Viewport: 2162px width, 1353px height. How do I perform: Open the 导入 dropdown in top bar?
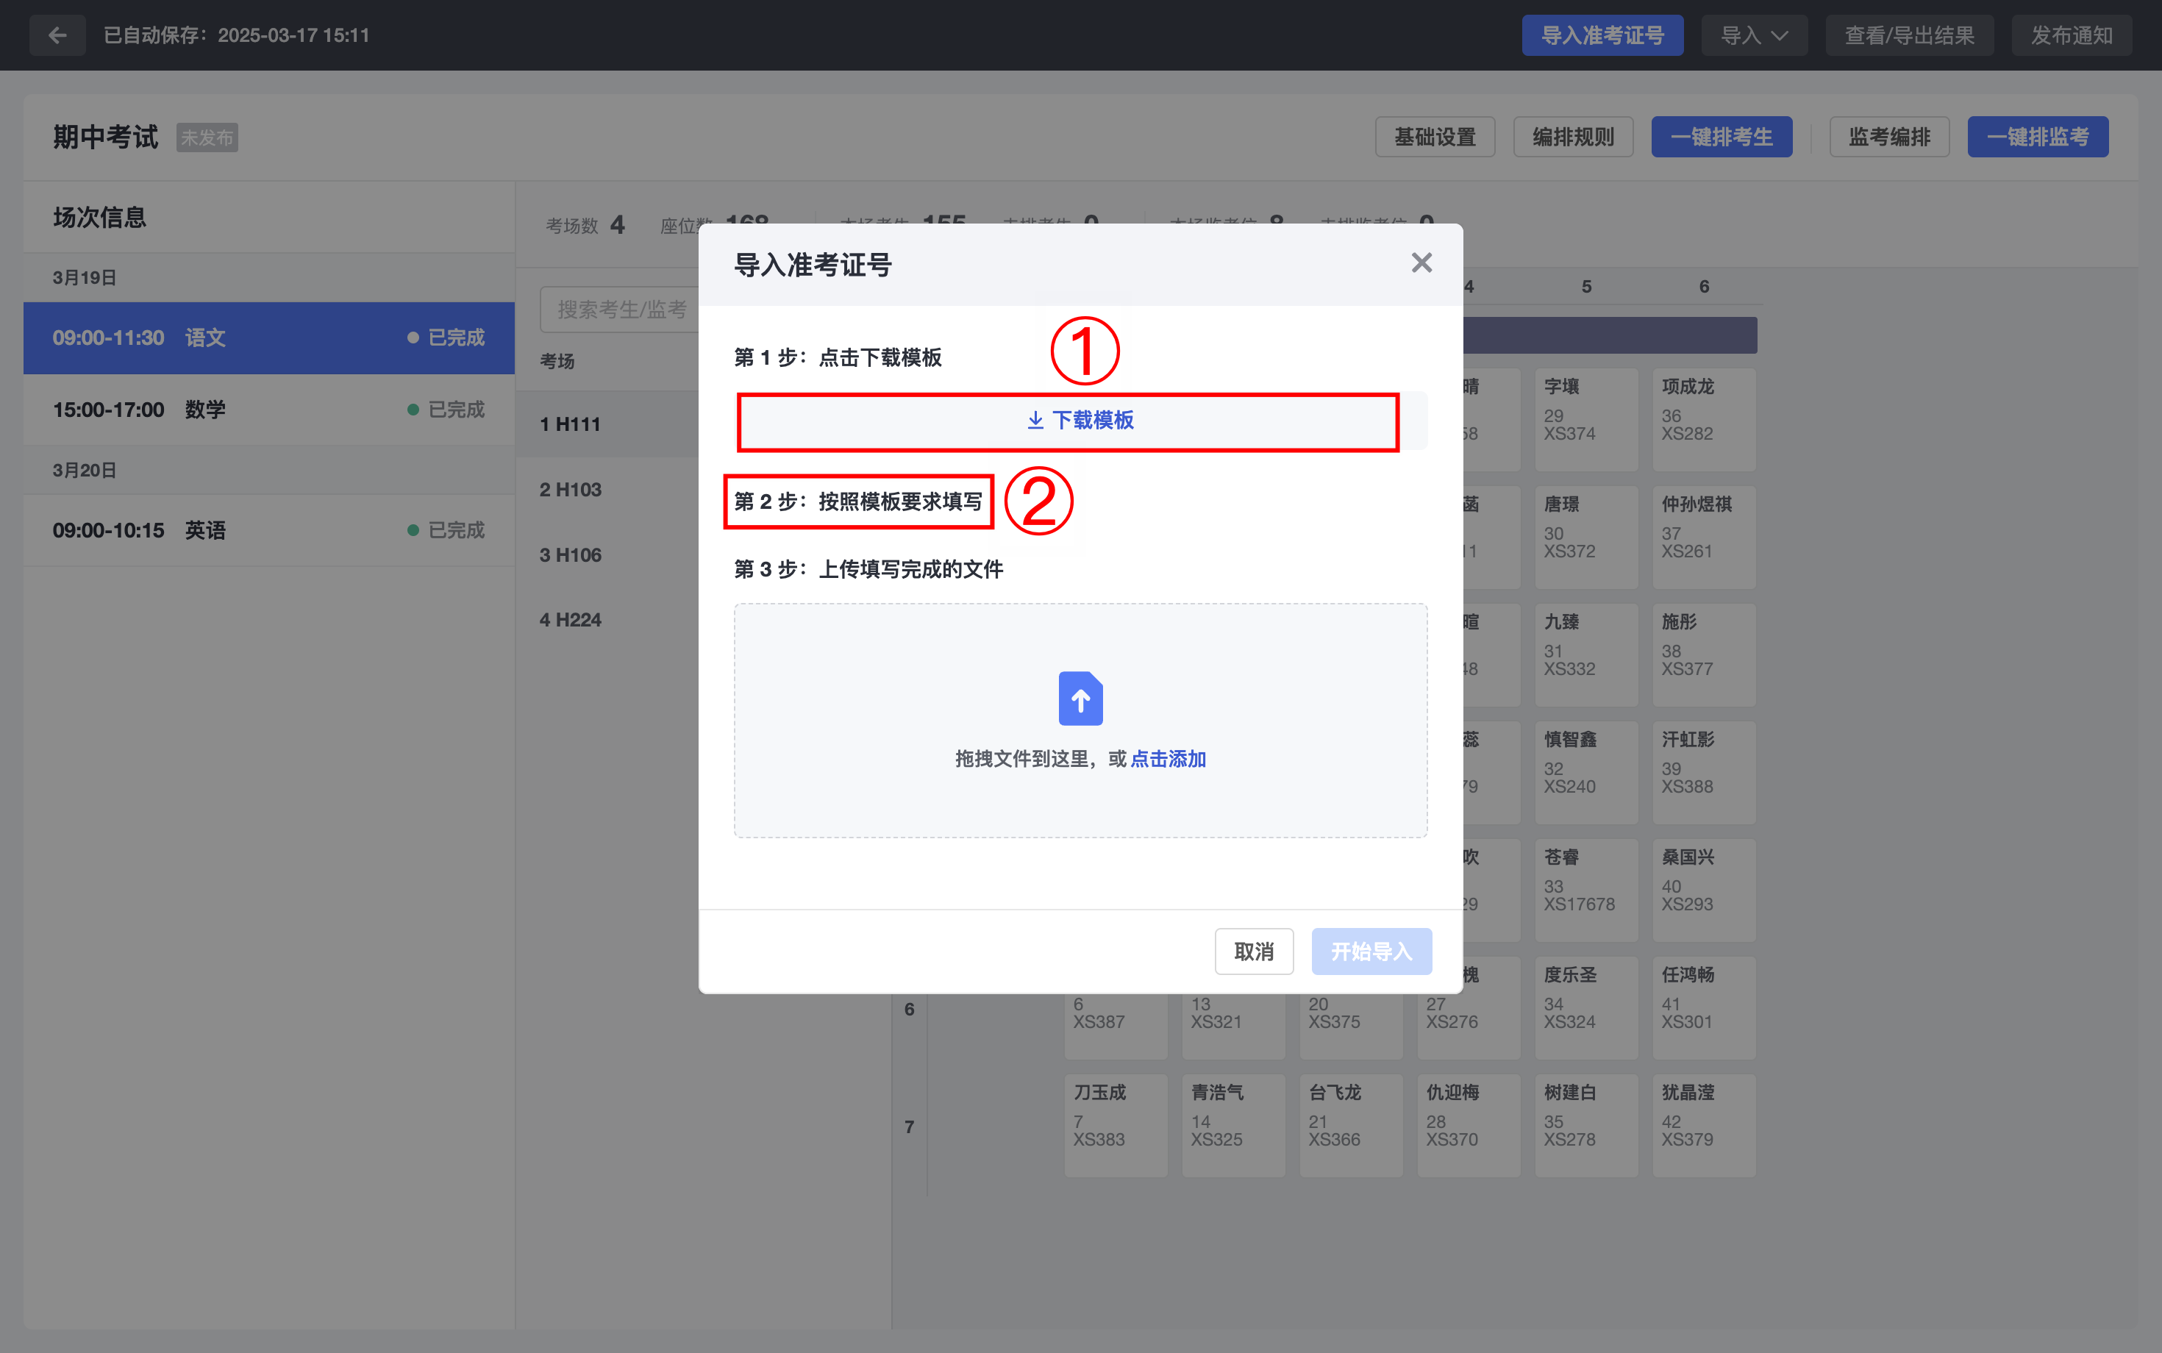tap(1754, 35)
